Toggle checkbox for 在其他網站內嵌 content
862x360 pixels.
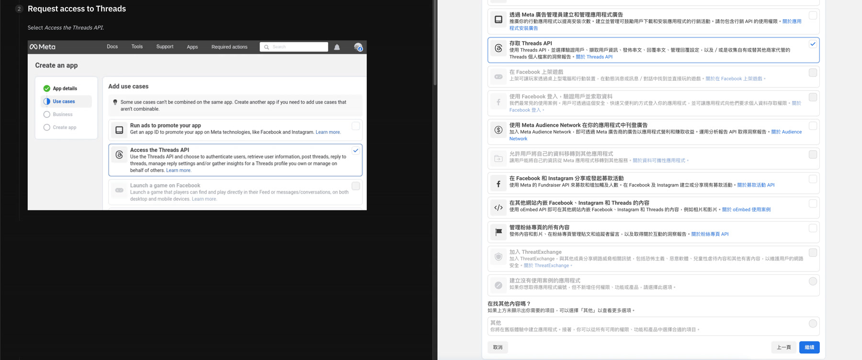[x=813, y=204]
